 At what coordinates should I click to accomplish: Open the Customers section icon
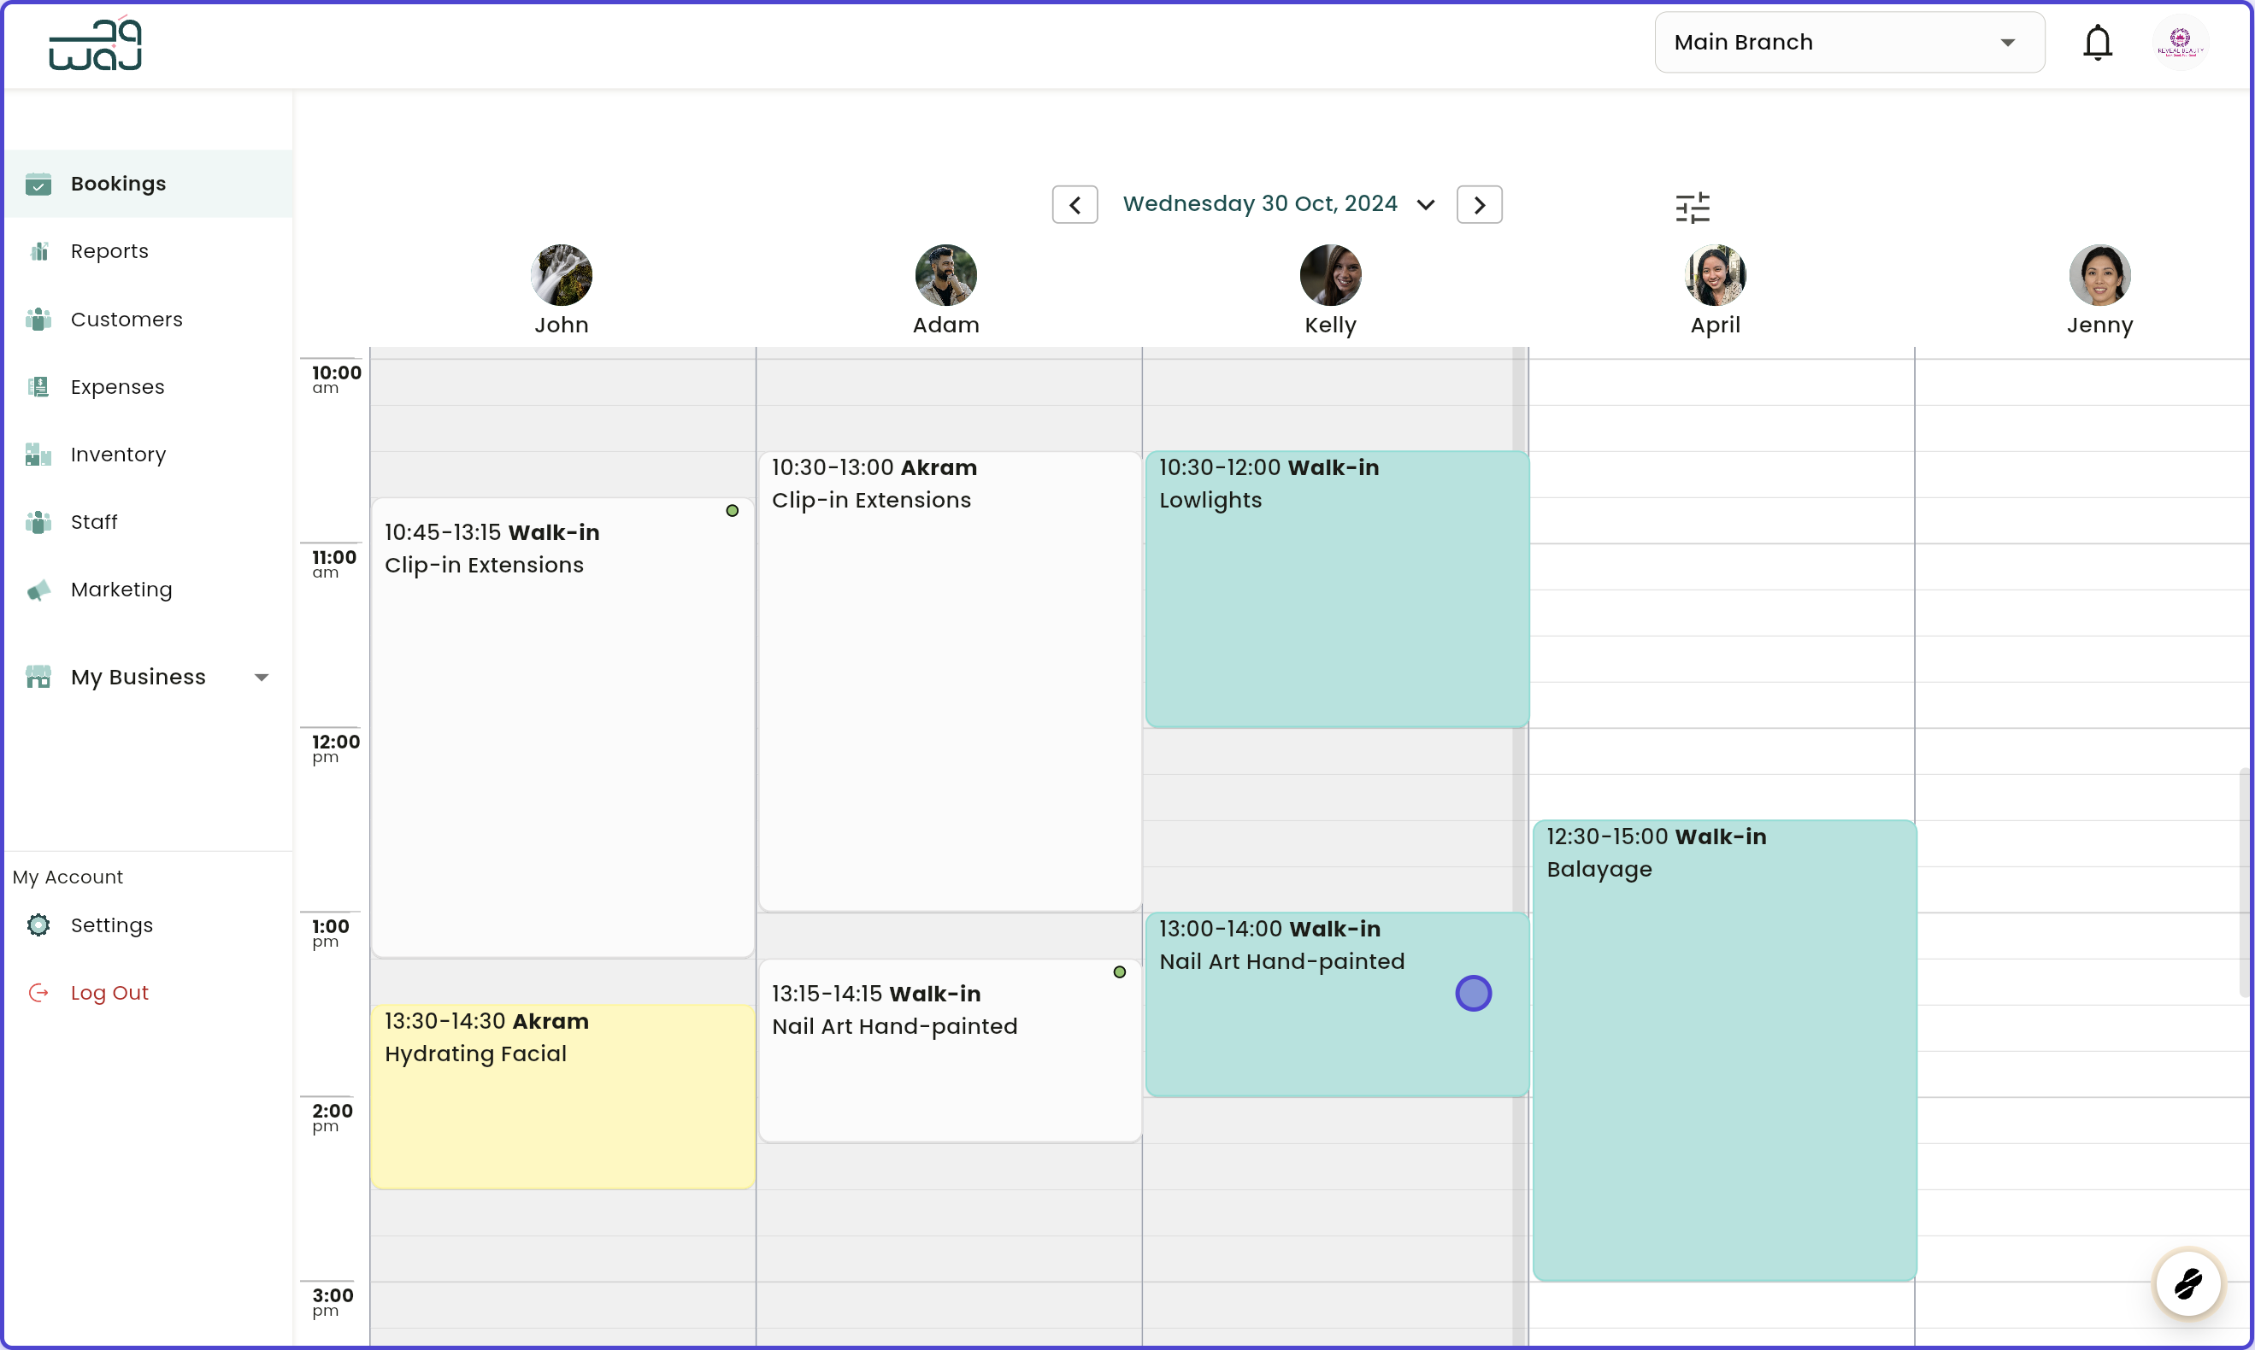point(38,320)
